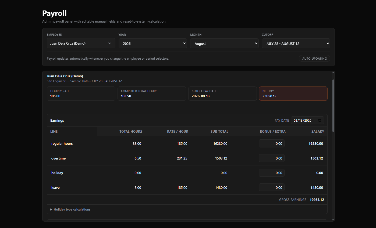Click the scrollbar down arrow of payroll panel

click(334, 220)
